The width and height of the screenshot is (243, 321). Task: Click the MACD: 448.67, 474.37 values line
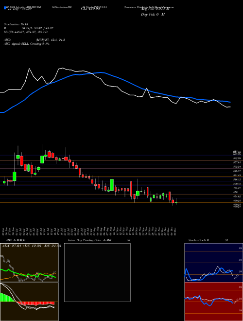point(26,32)
